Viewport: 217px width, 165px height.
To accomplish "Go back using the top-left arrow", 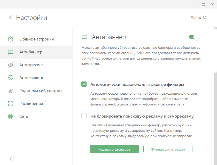I will pos(11,18).
